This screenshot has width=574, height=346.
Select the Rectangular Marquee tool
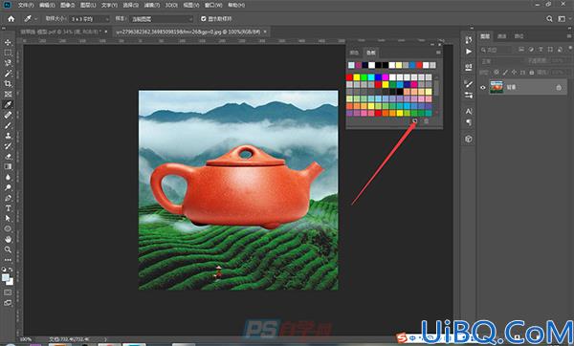click(8, 53)
